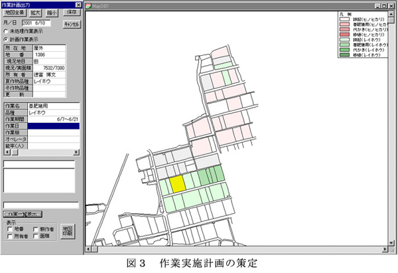Select the highlighted 作業日 blue field
This screenshot has height=273, width=398.
pos(53,126)
